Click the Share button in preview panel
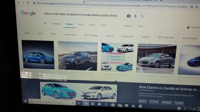This screenshot has height=112, width=200. (179, 103)
